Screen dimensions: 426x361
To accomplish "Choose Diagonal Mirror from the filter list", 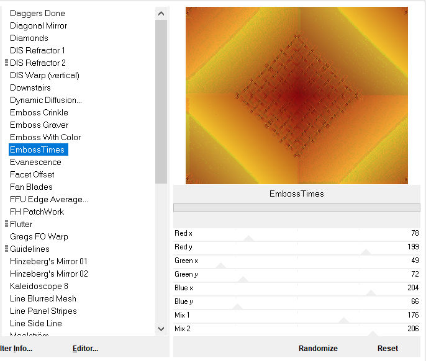I will pyautogui.click(x=39, y=25).
